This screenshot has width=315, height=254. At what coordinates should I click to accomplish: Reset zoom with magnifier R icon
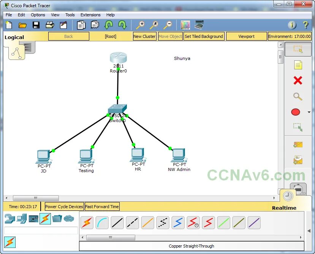(x=154, y=25)
